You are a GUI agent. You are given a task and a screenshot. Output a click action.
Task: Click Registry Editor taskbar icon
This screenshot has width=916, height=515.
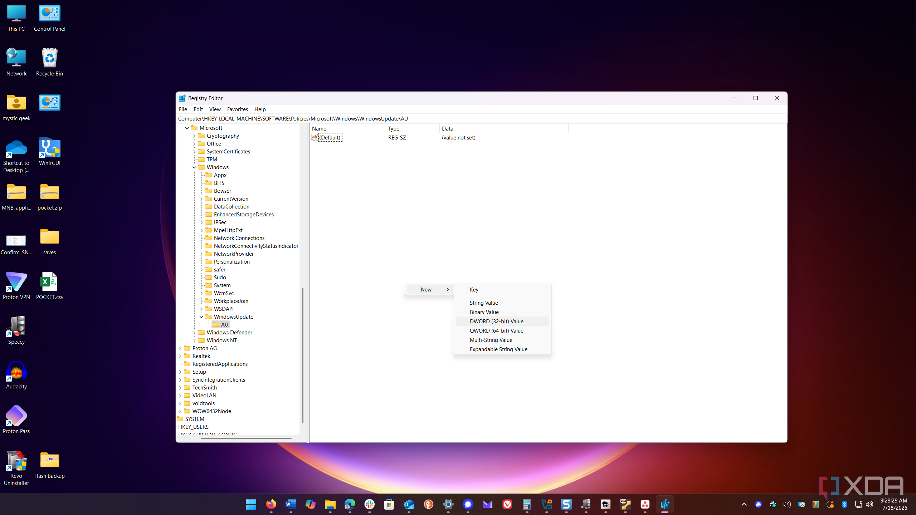(x=665, y=504)
